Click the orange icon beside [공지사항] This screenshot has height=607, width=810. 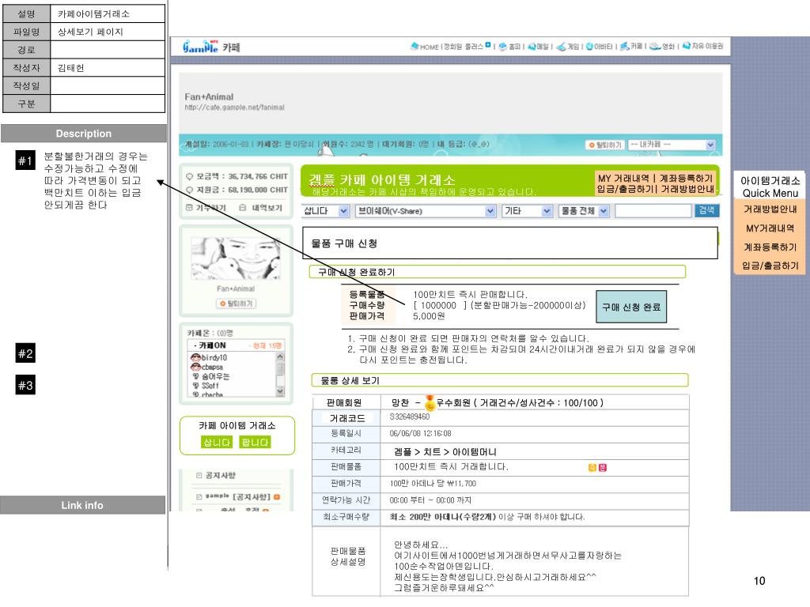(x=277, y=496)
